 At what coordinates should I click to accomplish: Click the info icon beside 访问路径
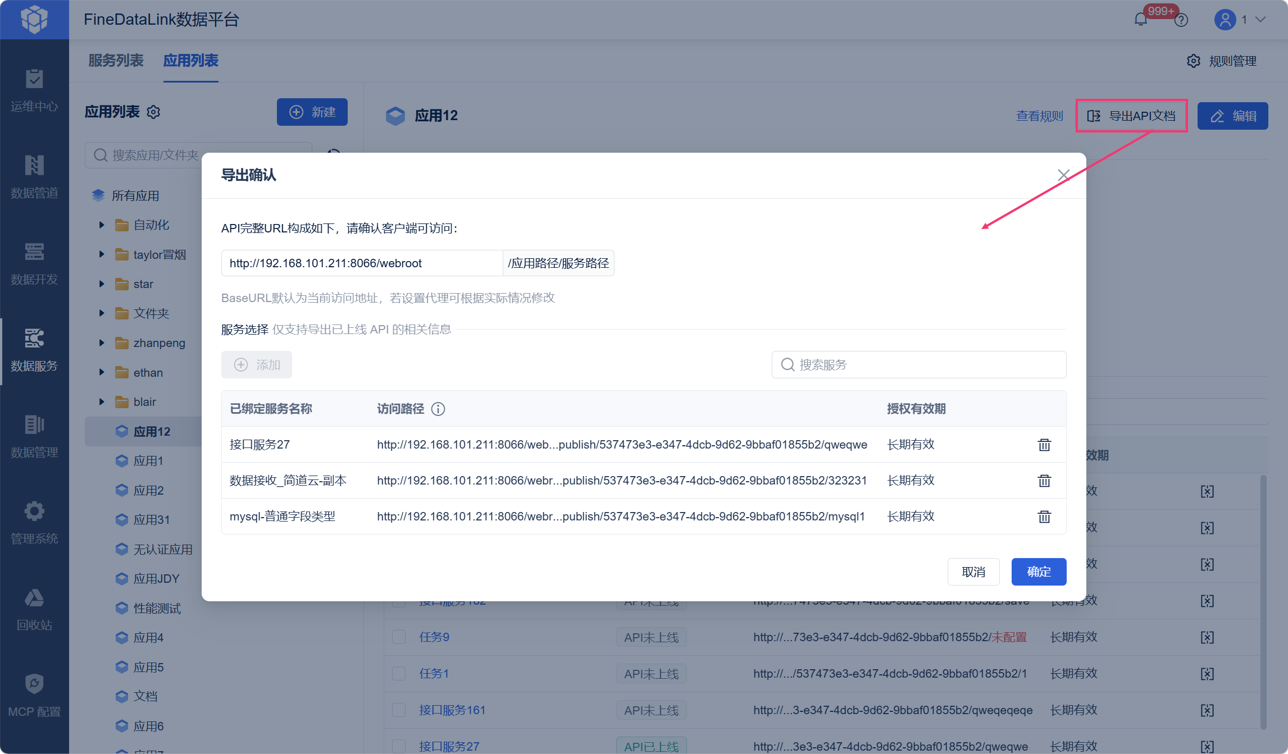tap(438, 409)
